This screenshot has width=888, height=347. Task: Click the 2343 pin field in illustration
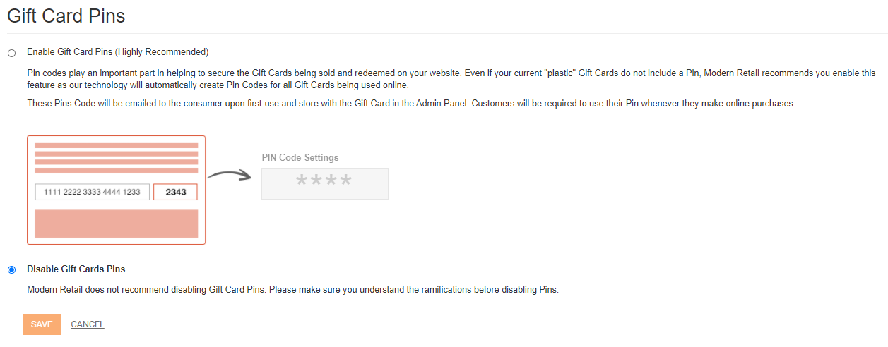(x=175, y=192)
